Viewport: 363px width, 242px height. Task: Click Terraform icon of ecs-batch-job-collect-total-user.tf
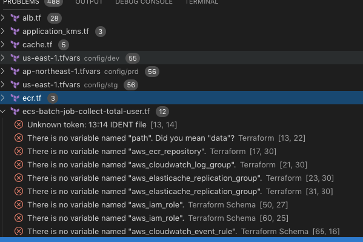pos(15,112)
